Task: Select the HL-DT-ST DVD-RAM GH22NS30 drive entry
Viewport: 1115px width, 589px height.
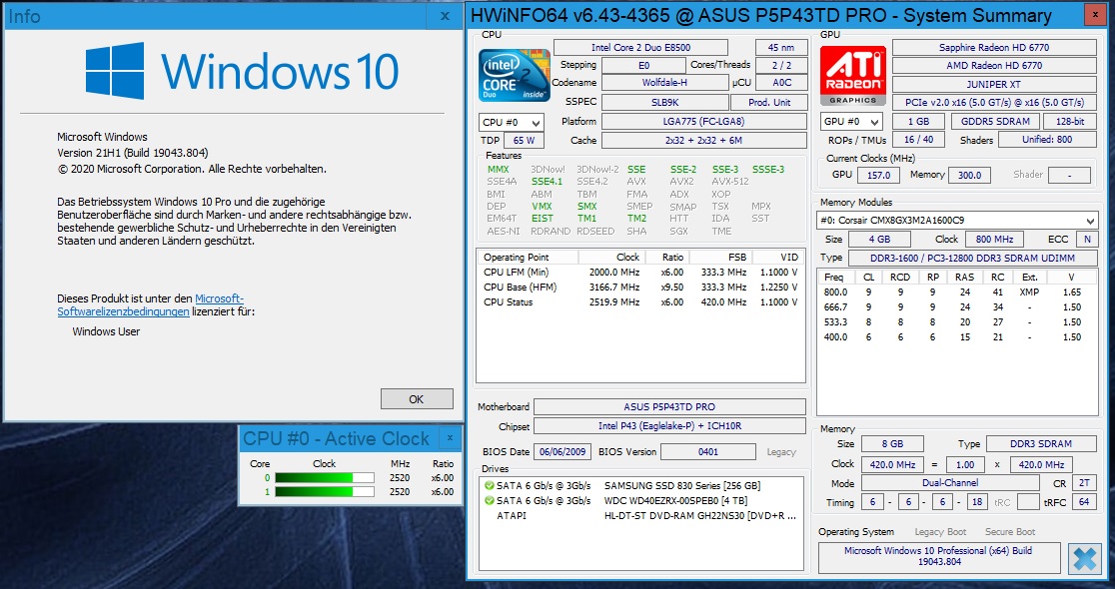Action: (x=640, y=516)
